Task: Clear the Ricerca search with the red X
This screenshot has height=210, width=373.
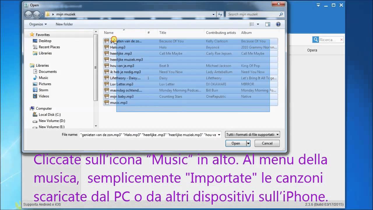Action: click(341, 40)
